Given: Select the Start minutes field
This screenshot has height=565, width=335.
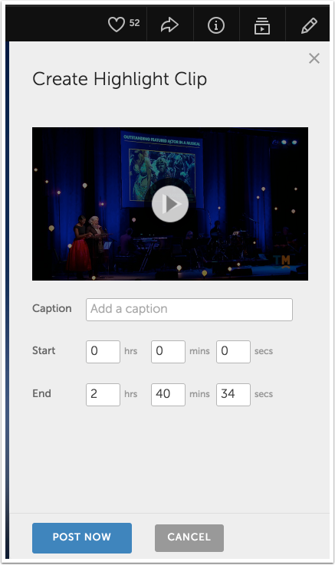Looking at the screenshot, I should pyautogui.click(x=168, y=352).
